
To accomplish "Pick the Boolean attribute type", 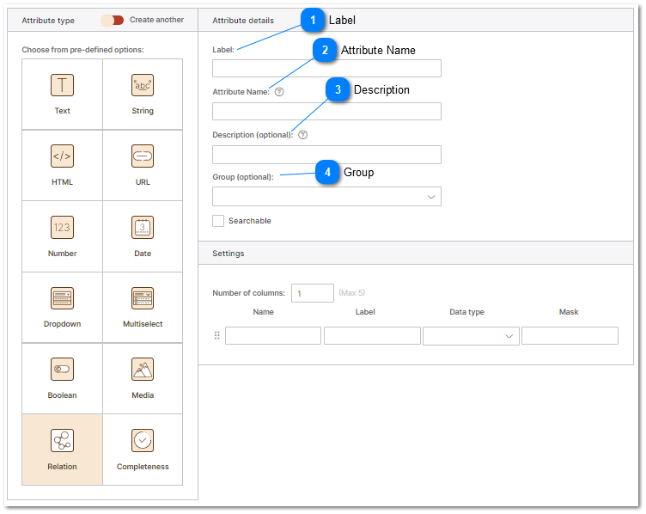I will pos(62,370).
